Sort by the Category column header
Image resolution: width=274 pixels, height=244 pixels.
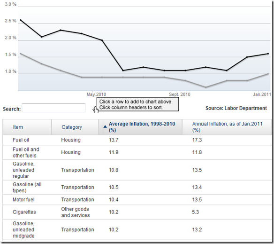pos(75,127)
